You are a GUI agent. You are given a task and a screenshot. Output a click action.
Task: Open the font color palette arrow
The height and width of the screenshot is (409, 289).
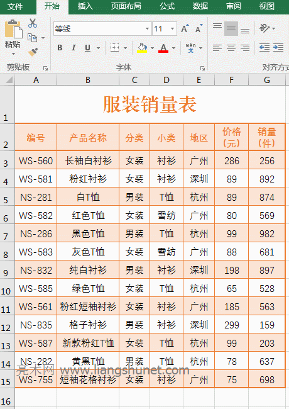(173, 48)
